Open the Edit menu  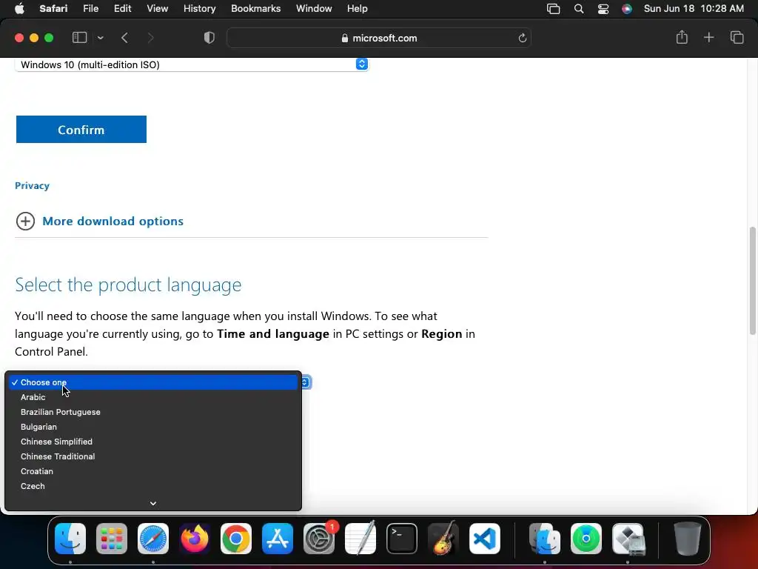(122, 9)
